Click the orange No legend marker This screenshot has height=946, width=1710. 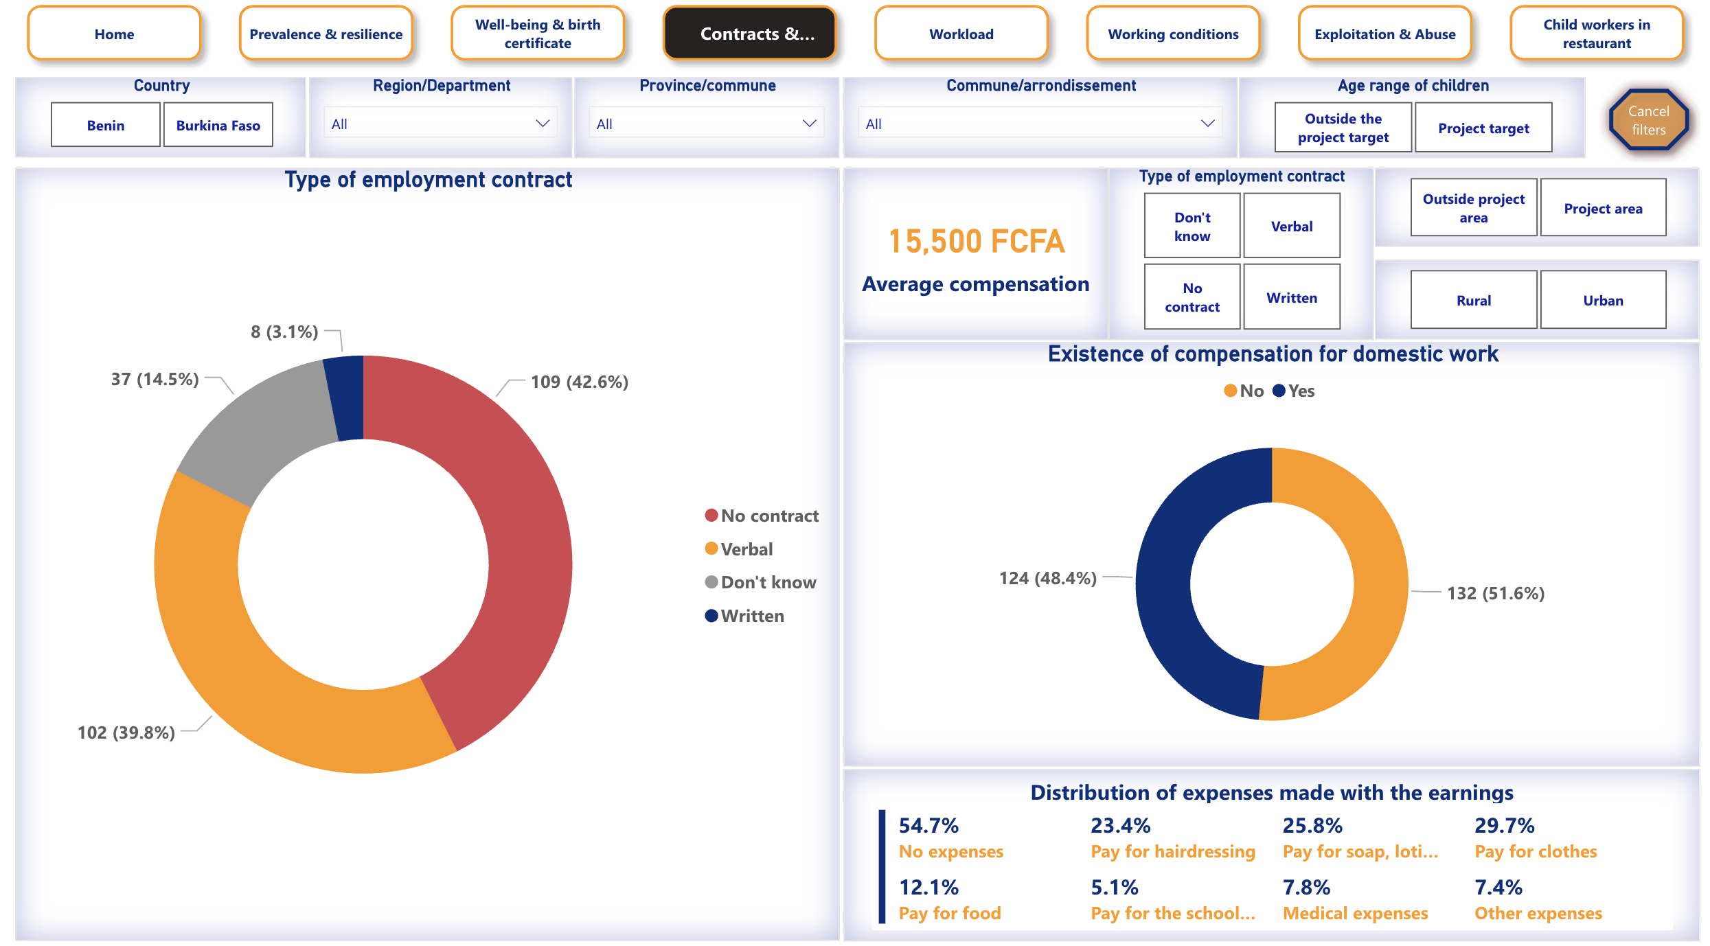point(1230,391)
